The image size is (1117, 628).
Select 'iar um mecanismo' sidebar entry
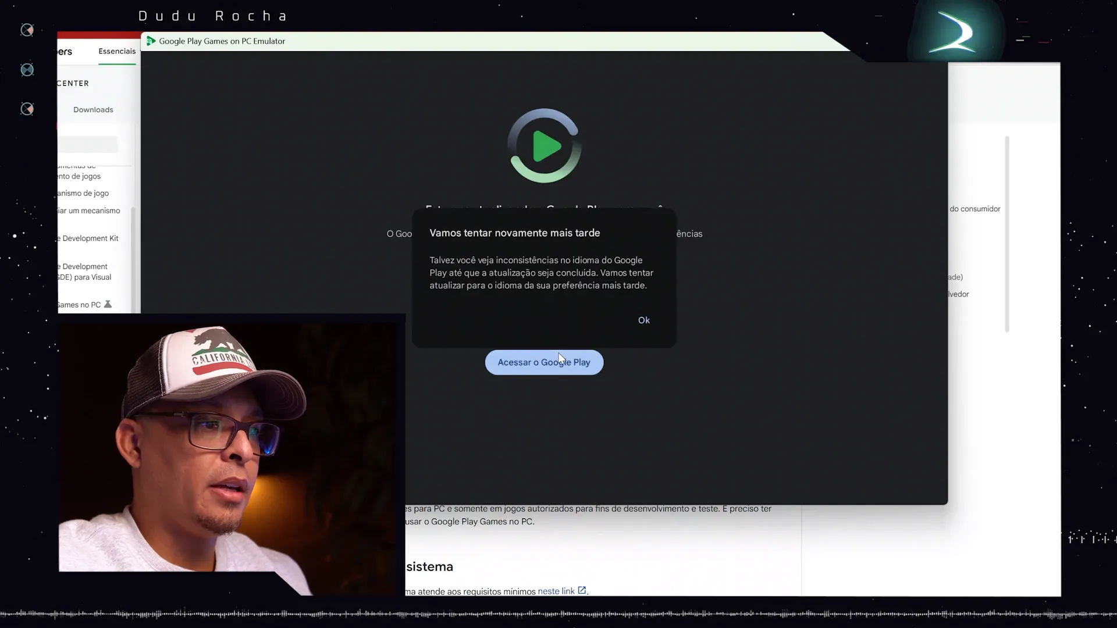[89, 210]
